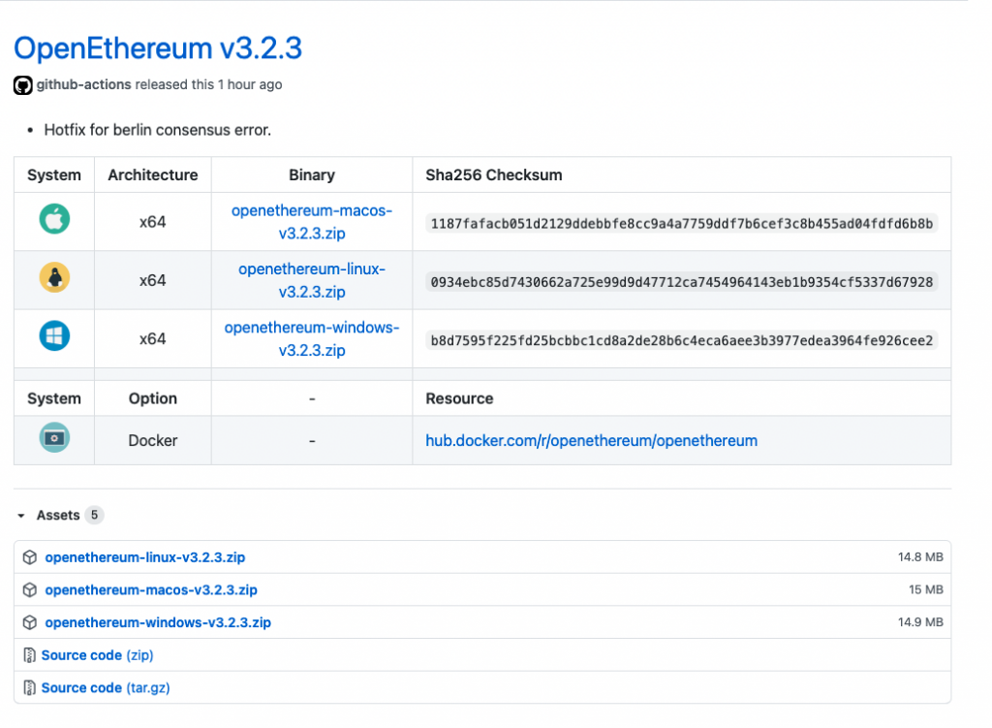Open the github-actions author profile link
The image size is (992, 728).
click(83, 84)
